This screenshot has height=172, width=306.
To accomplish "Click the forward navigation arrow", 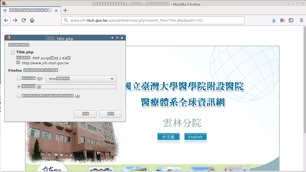I will 15,20.
